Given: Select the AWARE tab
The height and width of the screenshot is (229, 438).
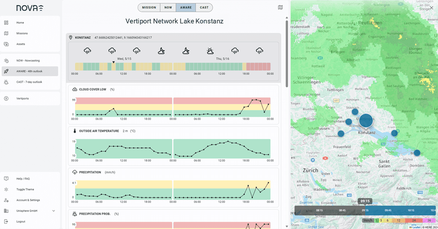Looking at the screenshot, I should tap(186, 8).
